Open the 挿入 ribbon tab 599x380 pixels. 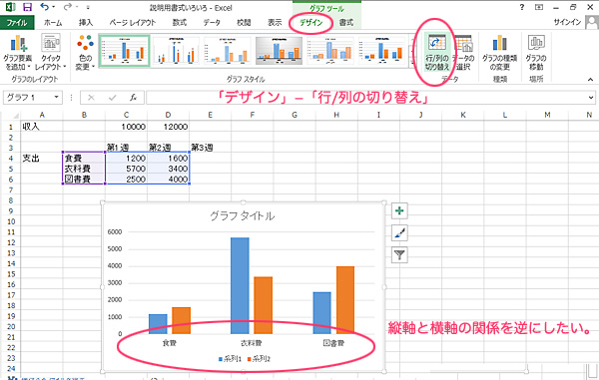pos(86,23)
